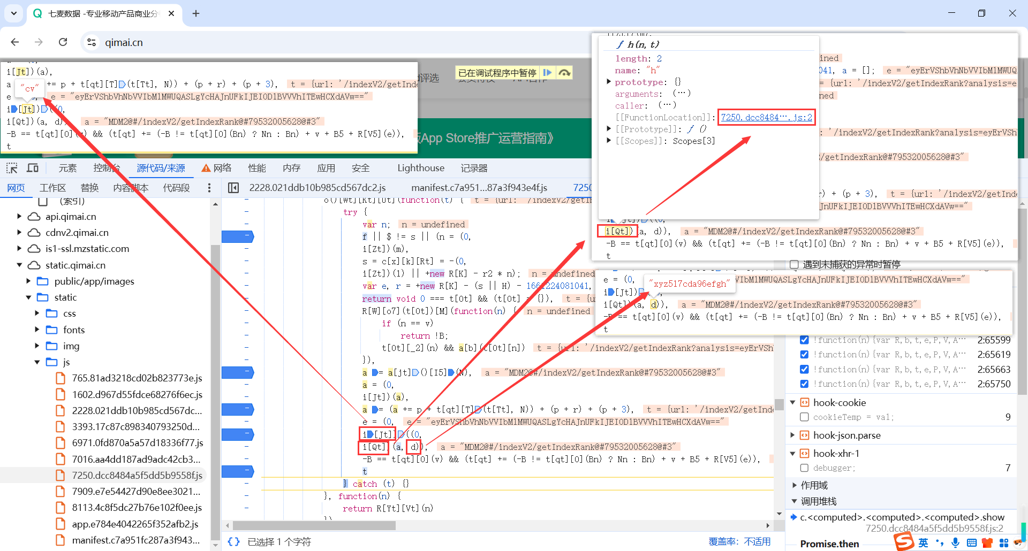The image size is (1028, 551).
Task: Step over next function call in overlay
Action: point(564,73)
